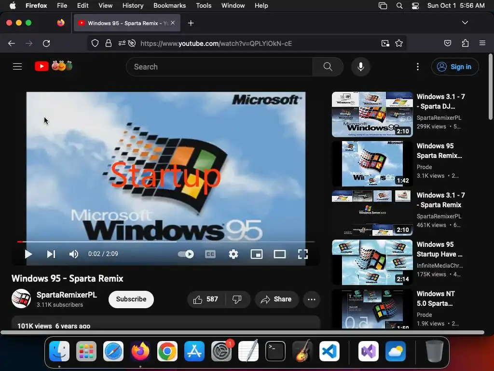Like the video with thumbs up
The width and height of the screenshot is (494, 371).
(x=206, y=300)
